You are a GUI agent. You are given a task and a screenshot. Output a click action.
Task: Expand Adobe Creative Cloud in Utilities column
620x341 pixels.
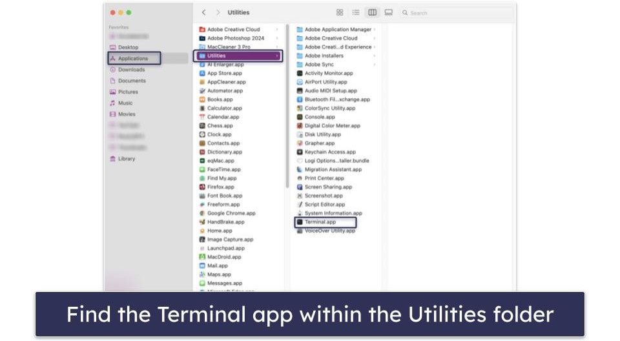click(x=374, y=38)
